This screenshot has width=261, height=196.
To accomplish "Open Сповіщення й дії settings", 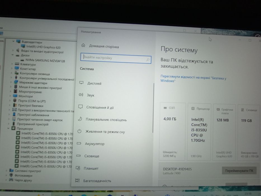I will point(100,108).
